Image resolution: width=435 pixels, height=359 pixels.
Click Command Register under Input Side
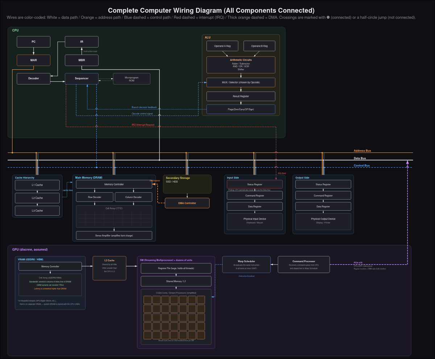255,195
